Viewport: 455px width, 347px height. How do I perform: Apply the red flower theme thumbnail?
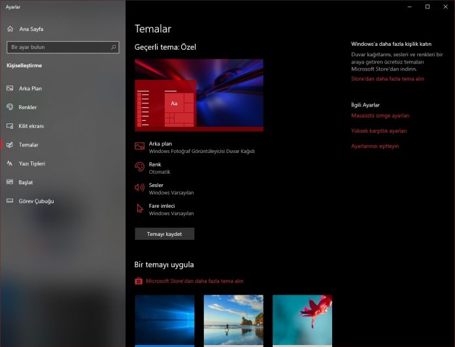coord(303,321)
